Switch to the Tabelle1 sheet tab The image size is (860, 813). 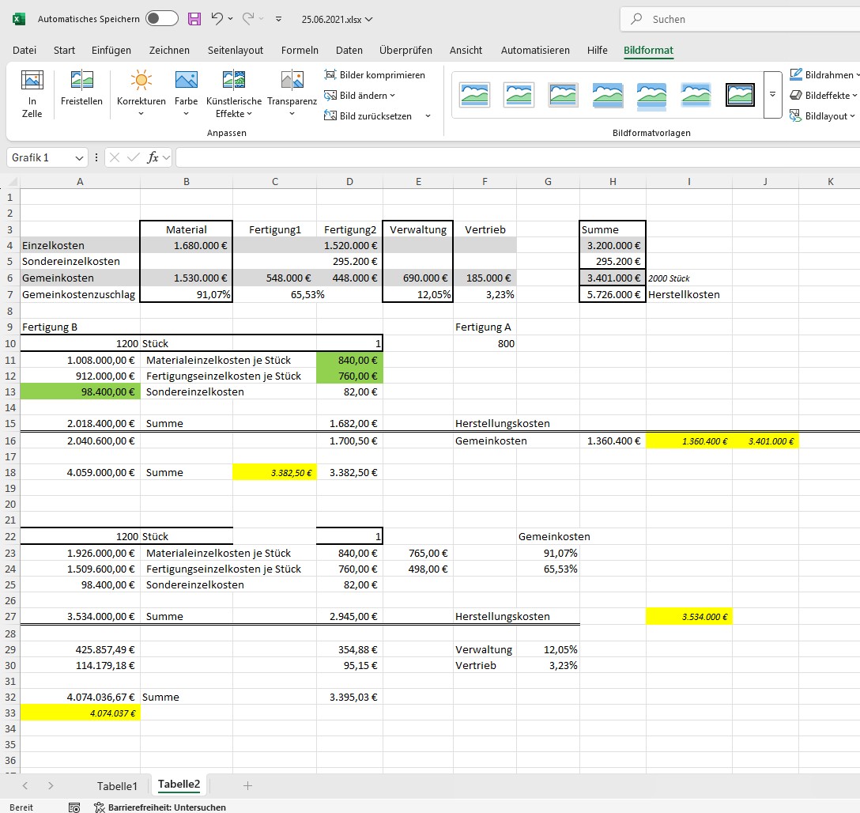(x=117, y=785)
